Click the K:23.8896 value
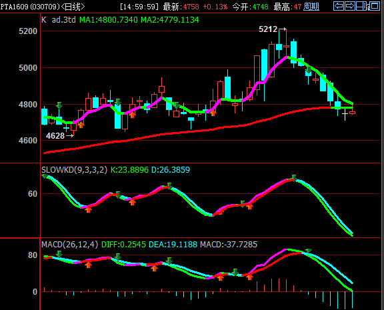Viewport: 384px width, 310px height. pos(129,170)
